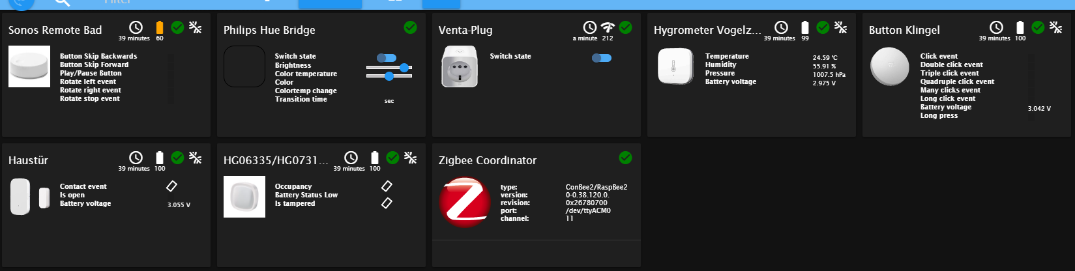Click the Humidity value 55.91 %
This screenshot has height=271, width=1075.
(824, 66)
